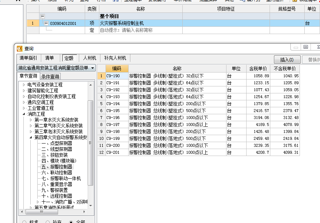The image size is (320, 223).
Task: Click tree vertical scrollbar down arrow
Action: (x=91, y=206)
